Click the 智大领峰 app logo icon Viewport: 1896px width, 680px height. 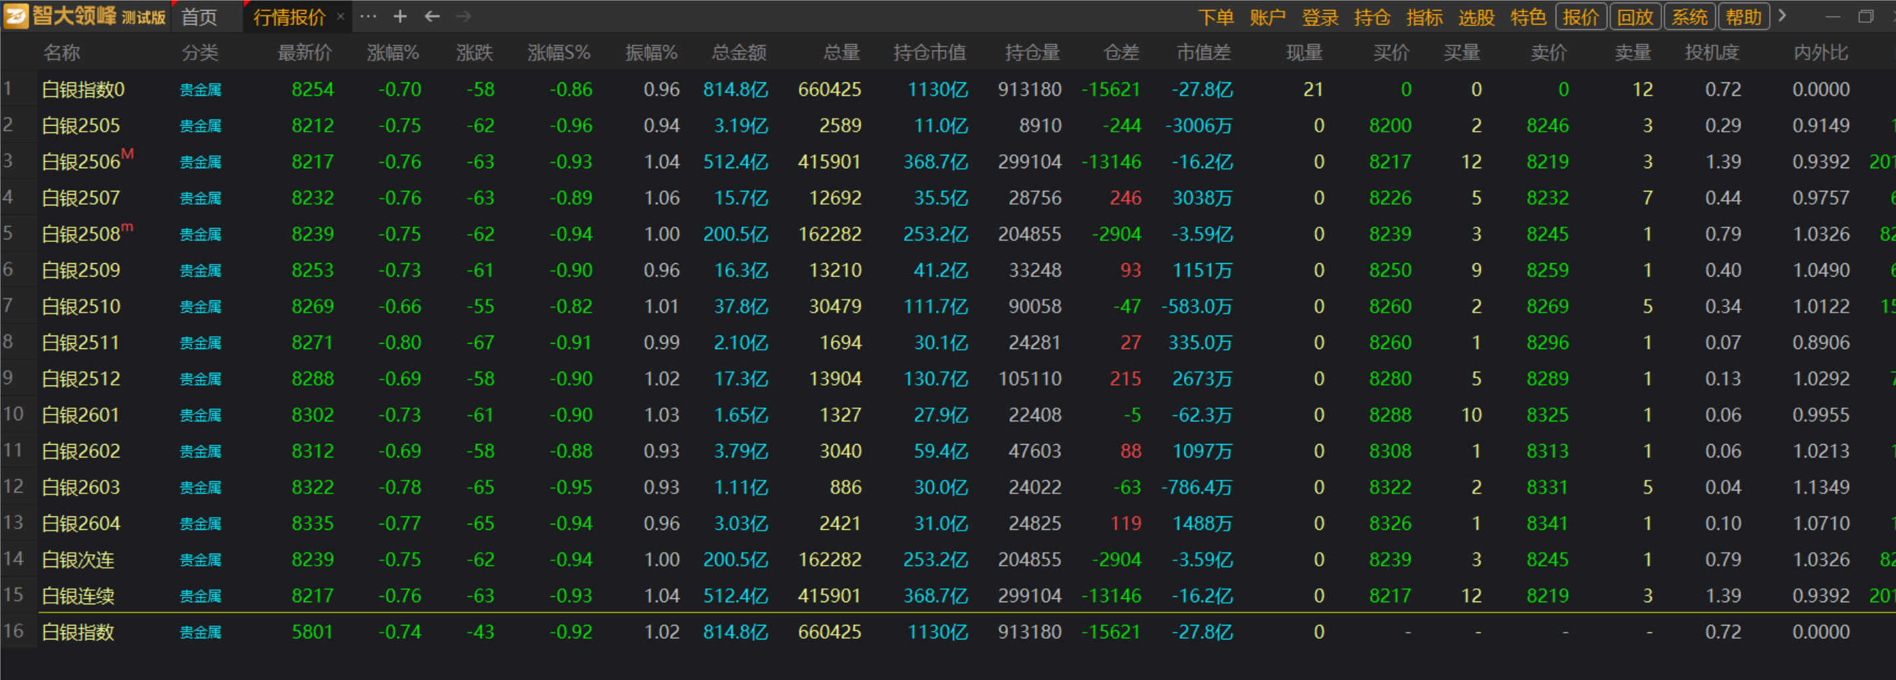click(16, 16)
